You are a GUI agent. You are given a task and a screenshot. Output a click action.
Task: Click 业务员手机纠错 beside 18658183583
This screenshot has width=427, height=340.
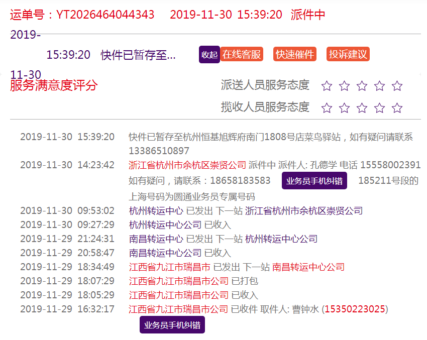click(x=314, y=180)
